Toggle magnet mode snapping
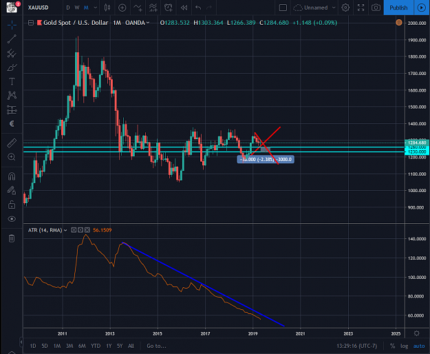Image resolution: width=430 pixels, height=354 pixels. point(12,176)
